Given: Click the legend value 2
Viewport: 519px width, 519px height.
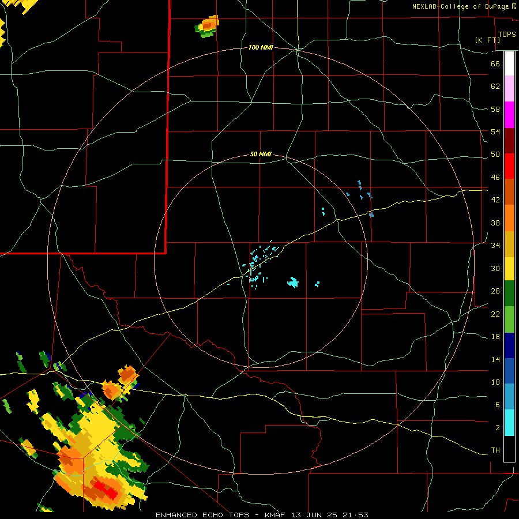Looking at the screenshot, I should [498, 428].
